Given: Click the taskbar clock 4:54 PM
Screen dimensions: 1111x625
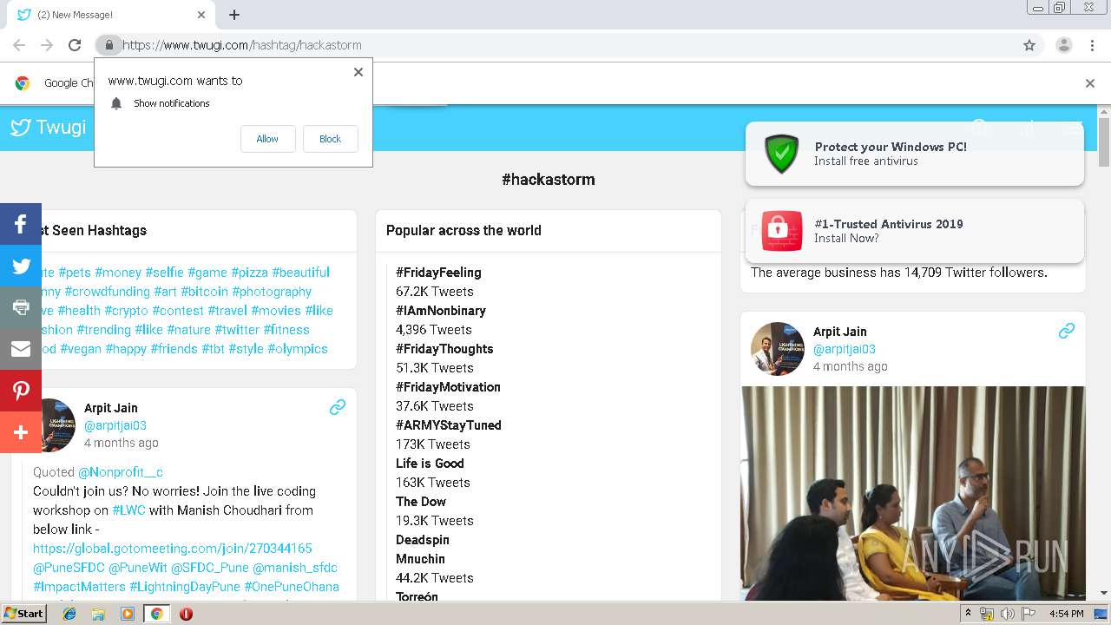Looking at the screenshot, I should click(1066, 614).
